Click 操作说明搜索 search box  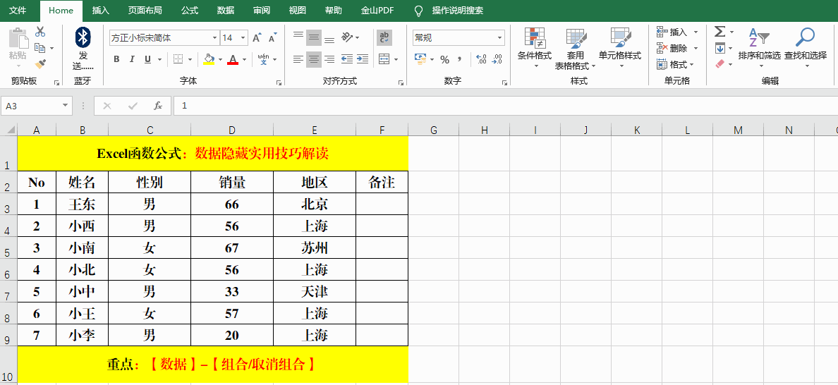pos(458,11)
